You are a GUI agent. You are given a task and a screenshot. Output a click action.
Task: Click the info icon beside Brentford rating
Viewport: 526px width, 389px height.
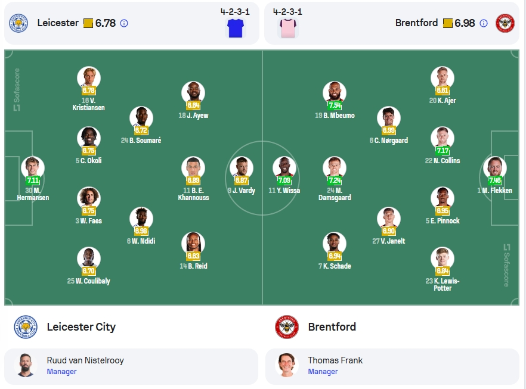(x=484, y=23)
